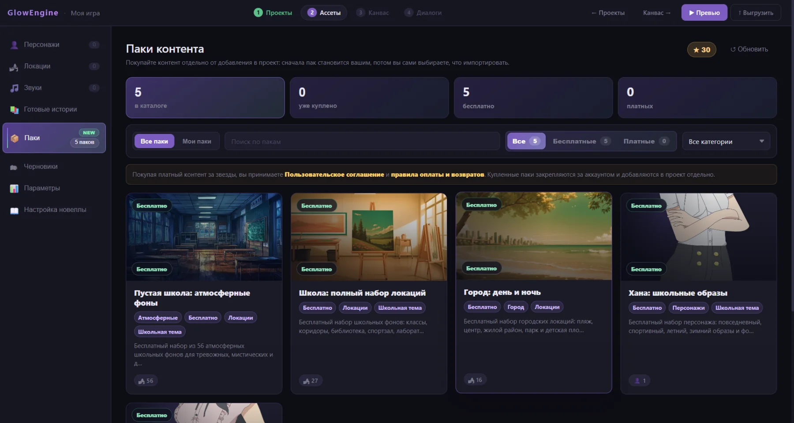794x423 pixels.
Task: Go to step 3 Канвас
Action: [373, 13]
